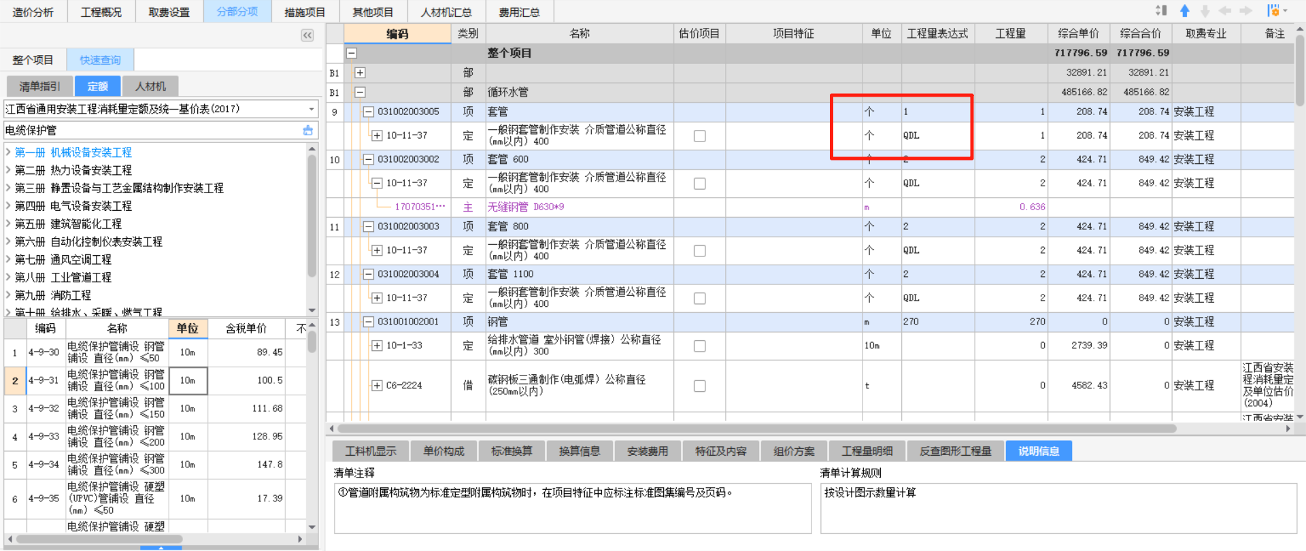Open the 造价分析 tab
Screen dimensions: 1306x551
click(x=33, y=12)
